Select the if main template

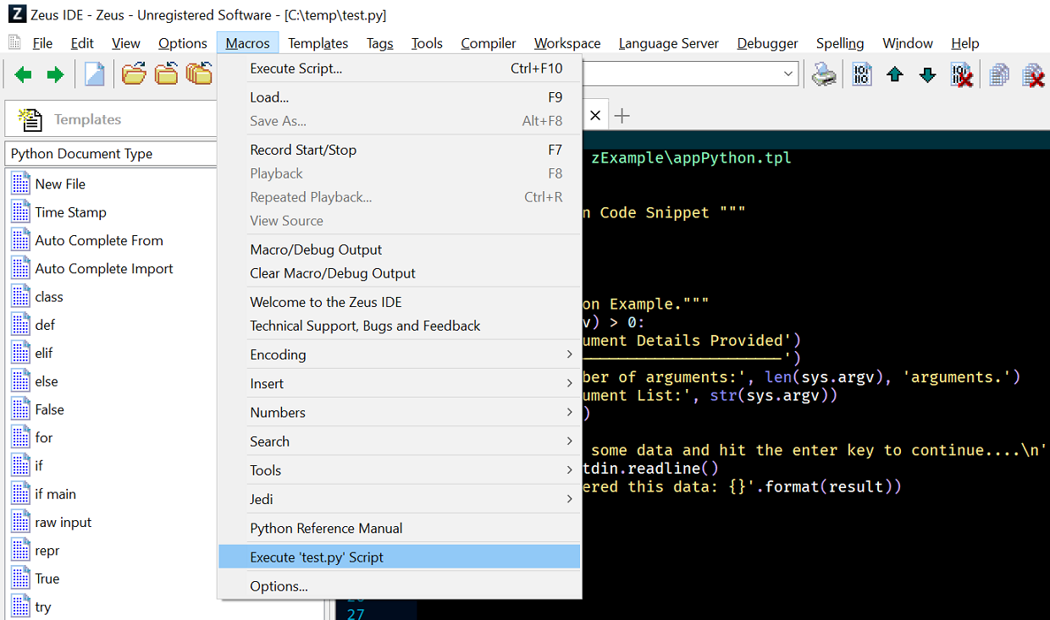43,494
